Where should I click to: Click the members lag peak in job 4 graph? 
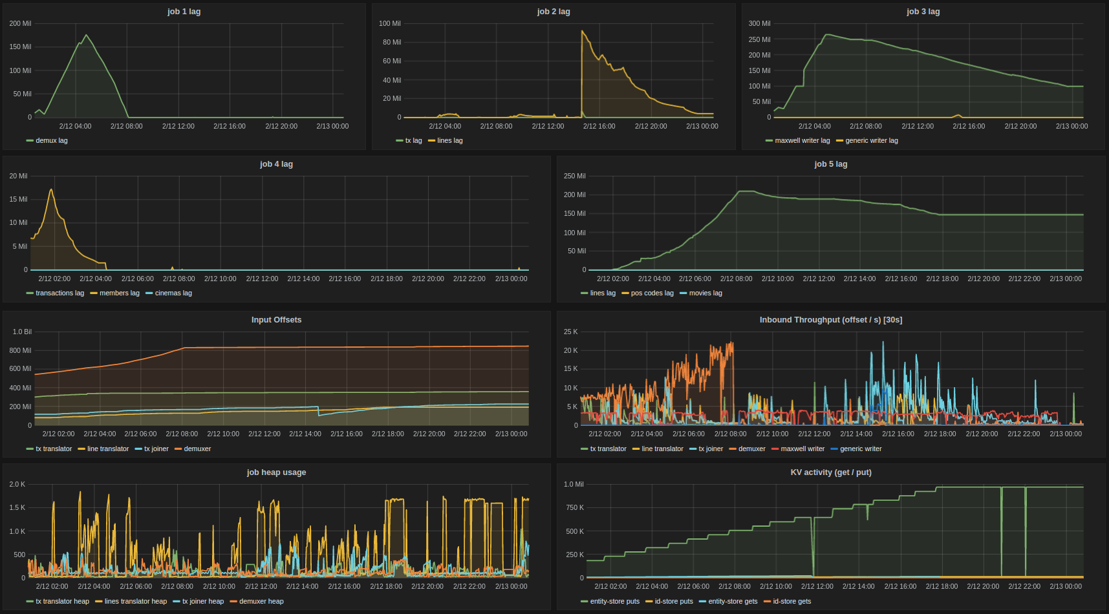pos(51,189)
